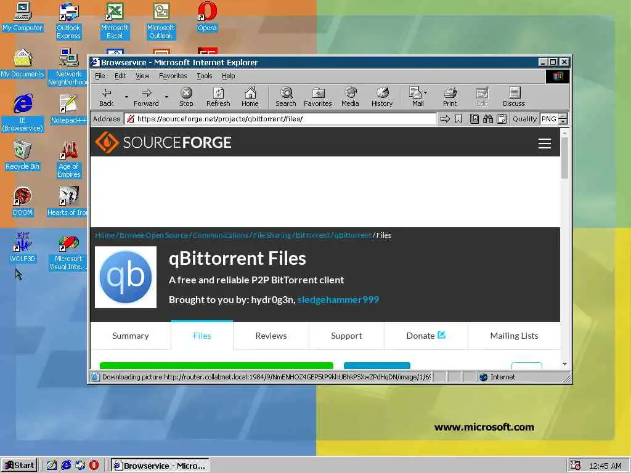Switch to the Reviews tab

271,336
